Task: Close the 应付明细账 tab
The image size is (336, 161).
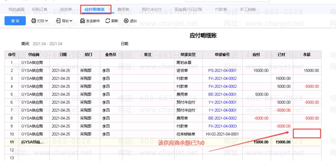Action: click(109, 9)
